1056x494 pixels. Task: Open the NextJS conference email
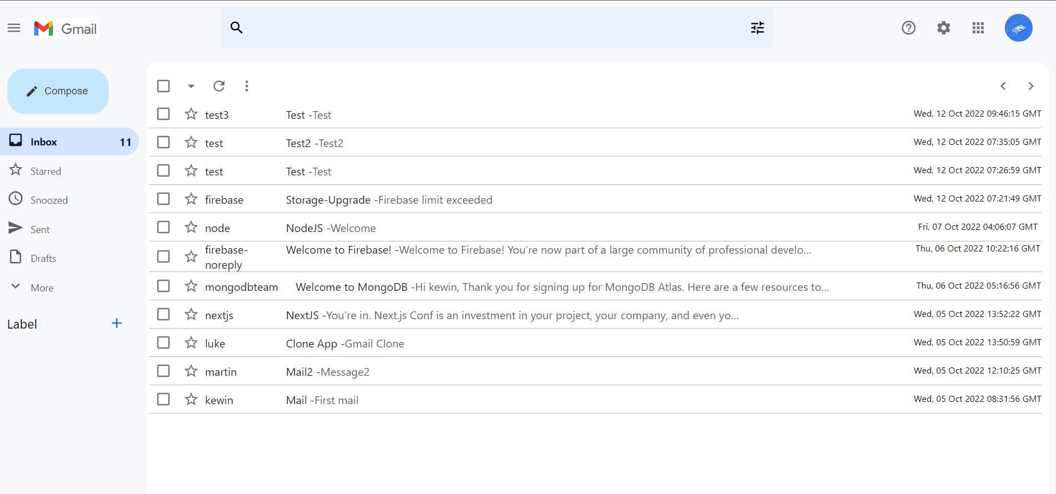click(x=595, y=315)
